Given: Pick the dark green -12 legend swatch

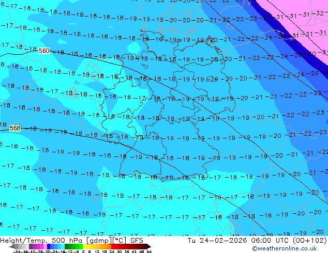Looking at the screenshot, I should pos(67,246).
